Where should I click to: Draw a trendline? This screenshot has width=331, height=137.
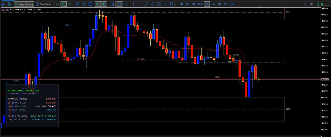[x=146, y=4]
